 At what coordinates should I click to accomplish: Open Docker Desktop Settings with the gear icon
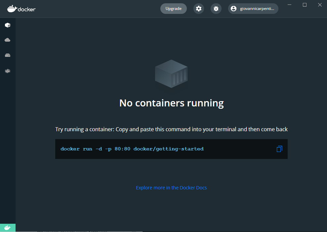point(198,9)
